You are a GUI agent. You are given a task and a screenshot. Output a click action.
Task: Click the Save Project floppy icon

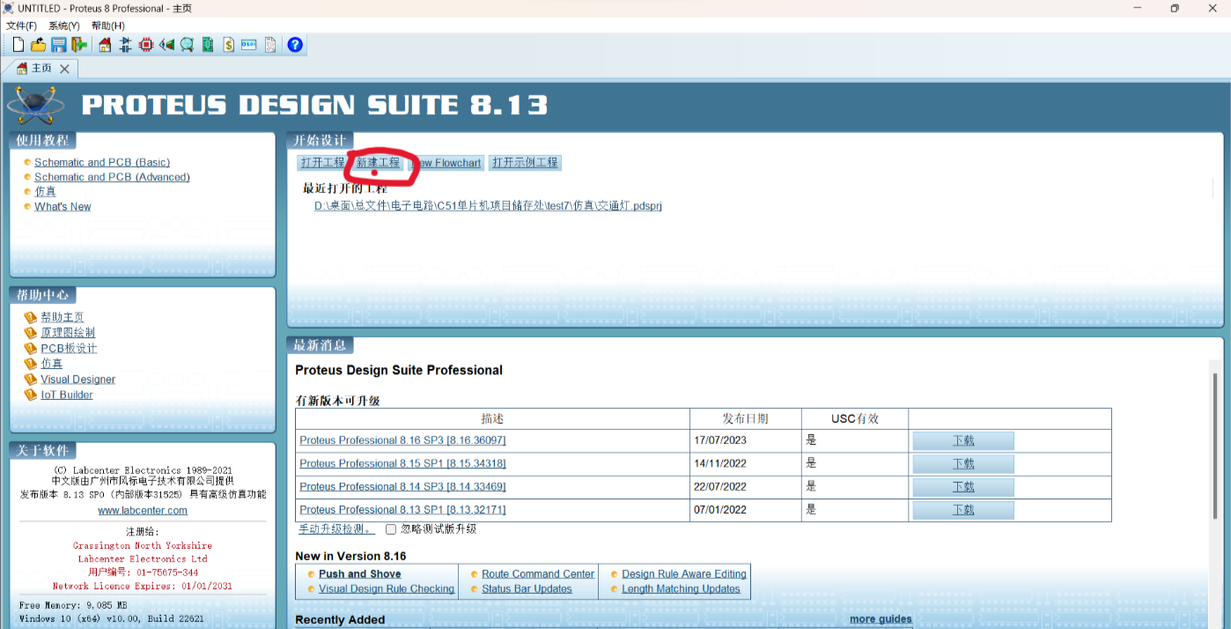pyautogui.click(x=59, y=45)
